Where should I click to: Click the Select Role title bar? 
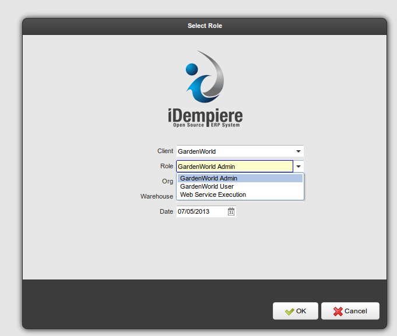pyautogui.click(x=205, y=26)
